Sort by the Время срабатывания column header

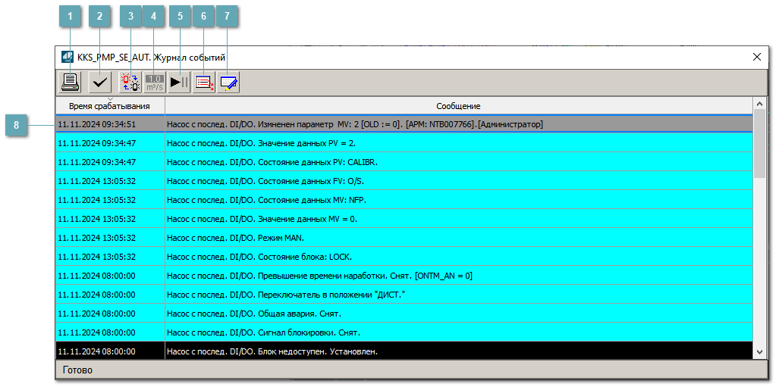[109, 106]
